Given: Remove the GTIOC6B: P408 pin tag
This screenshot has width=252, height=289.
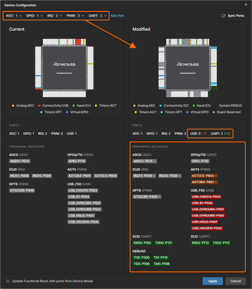Looking at the screenshot, I should point(159,197).
